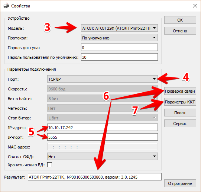Click the Модель: label
The image size is (201, 192).
16,28
